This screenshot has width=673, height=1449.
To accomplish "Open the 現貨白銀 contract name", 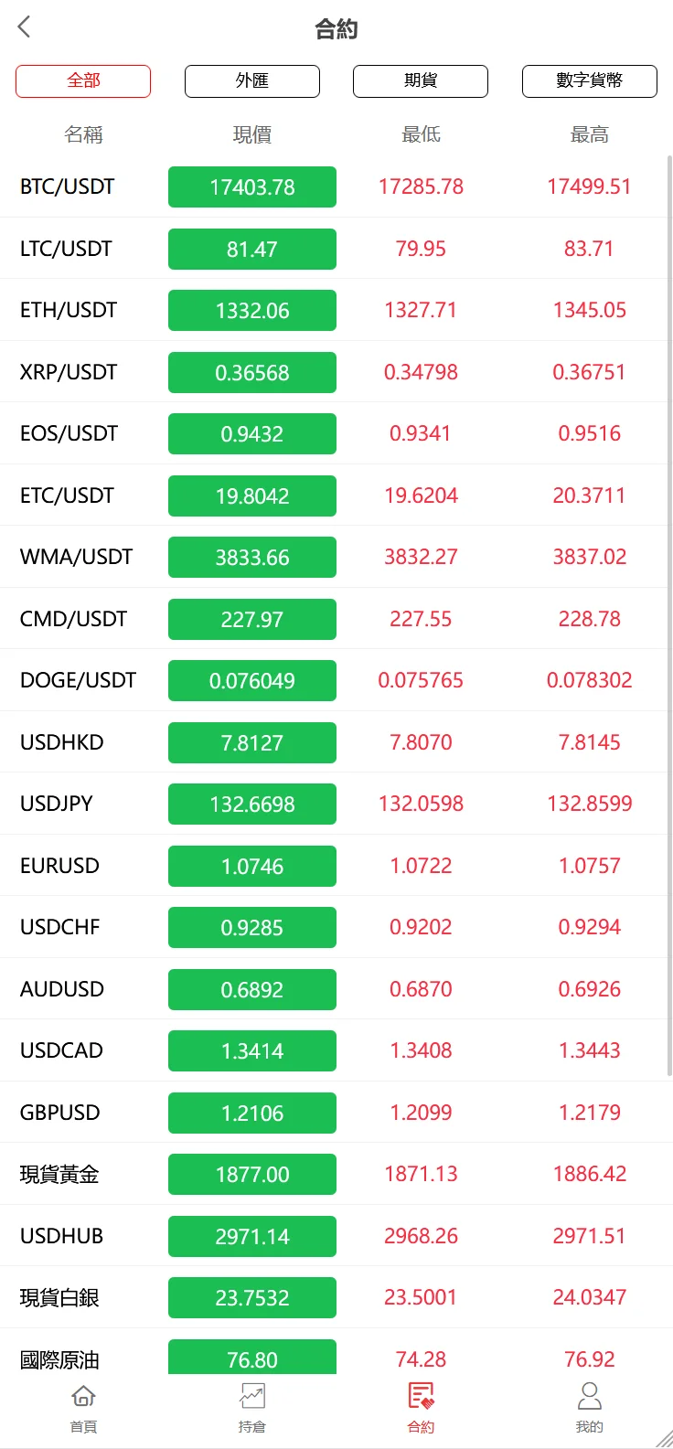I will coord(59,1298).
